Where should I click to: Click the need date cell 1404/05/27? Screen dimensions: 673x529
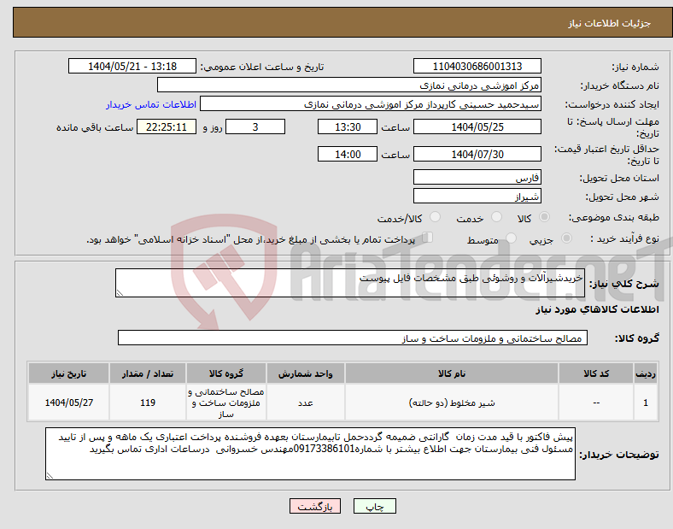(x=68, y=403)
